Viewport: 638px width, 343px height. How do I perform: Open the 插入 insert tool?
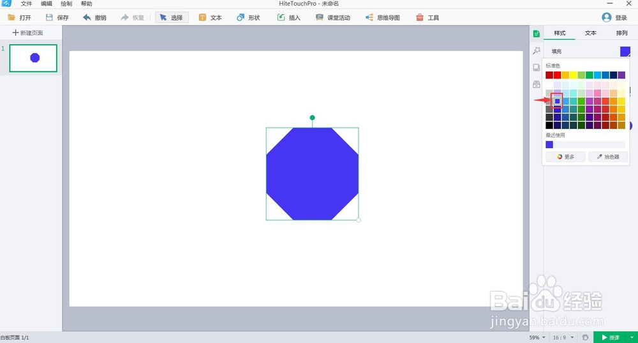pyautogui.click(x=288, y=17)
